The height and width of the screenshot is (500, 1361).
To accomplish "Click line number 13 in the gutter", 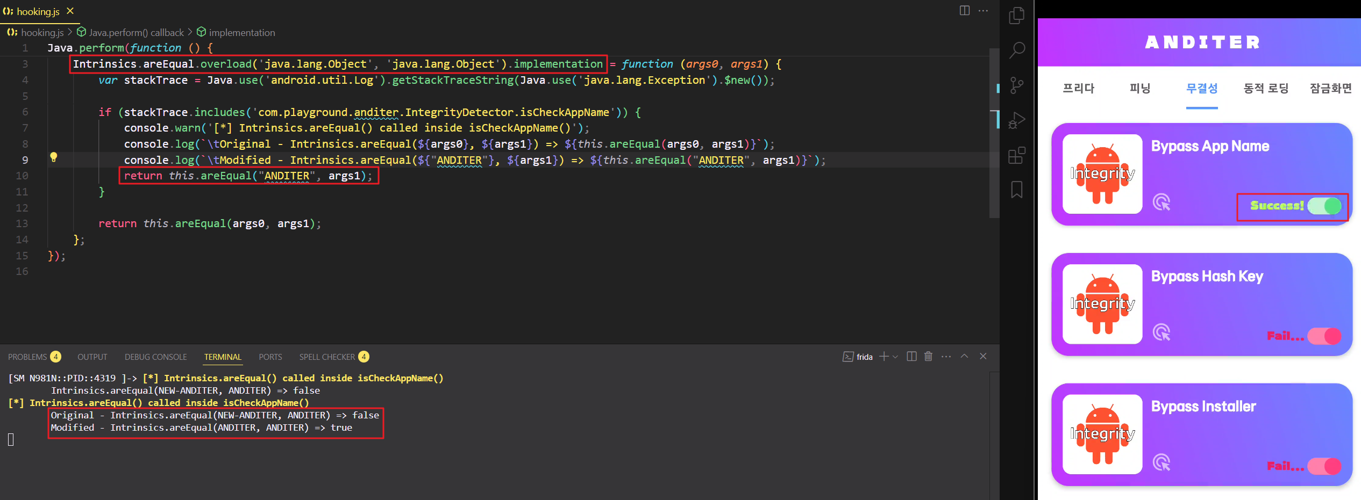I will click(22, 223).
